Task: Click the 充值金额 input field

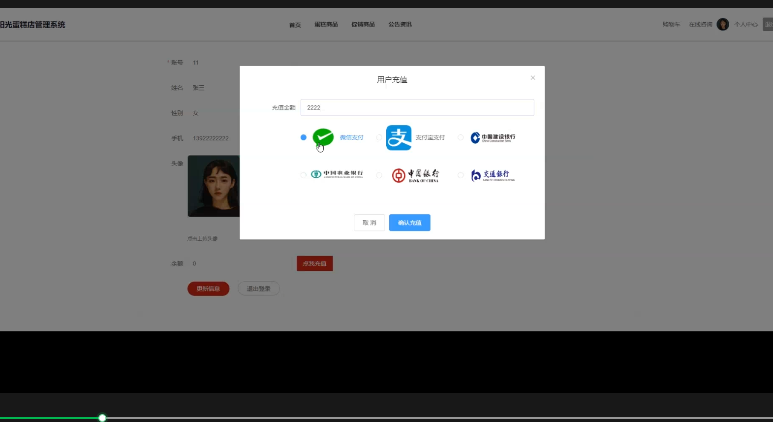Action: click(417, 107)
